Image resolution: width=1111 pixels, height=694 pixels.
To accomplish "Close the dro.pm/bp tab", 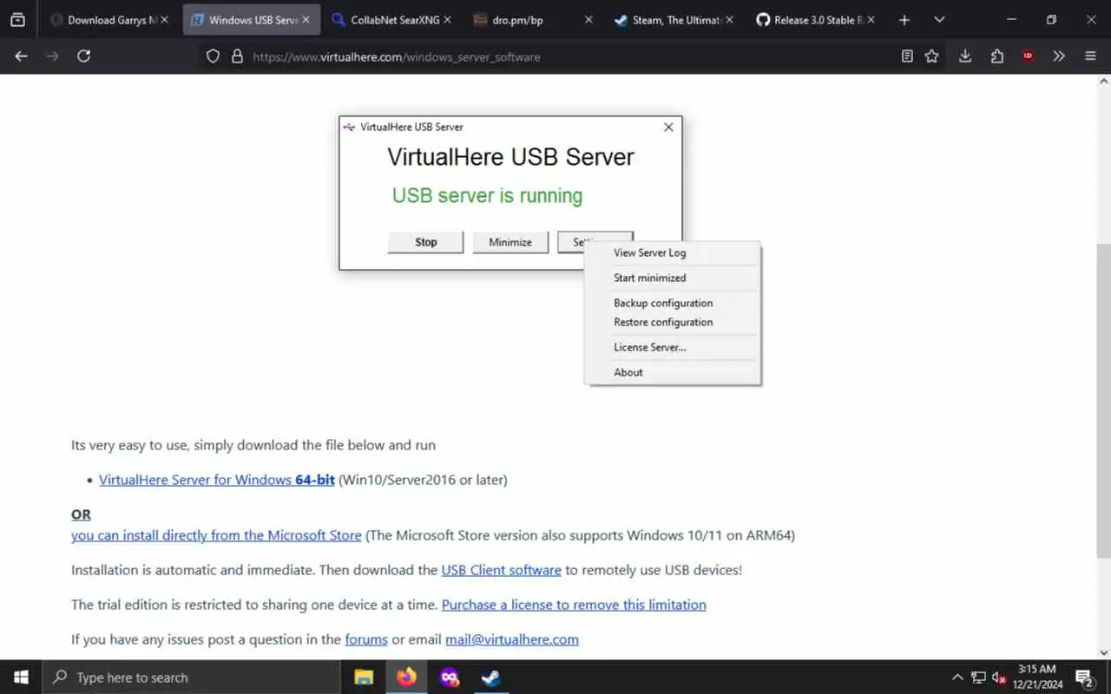I will [x=588, y=20].
